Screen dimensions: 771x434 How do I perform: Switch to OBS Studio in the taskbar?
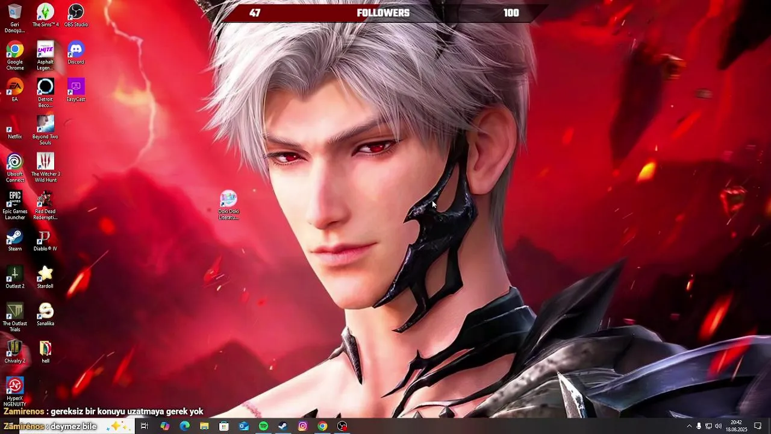click(x=342, y=426)
